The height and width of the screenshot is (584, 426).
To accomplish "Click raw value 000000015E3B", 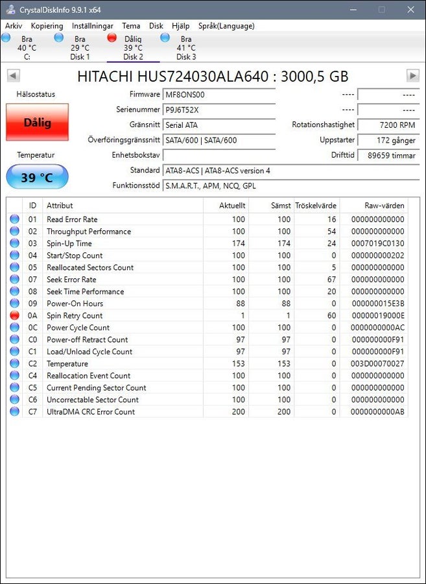I will pos(377,304).
